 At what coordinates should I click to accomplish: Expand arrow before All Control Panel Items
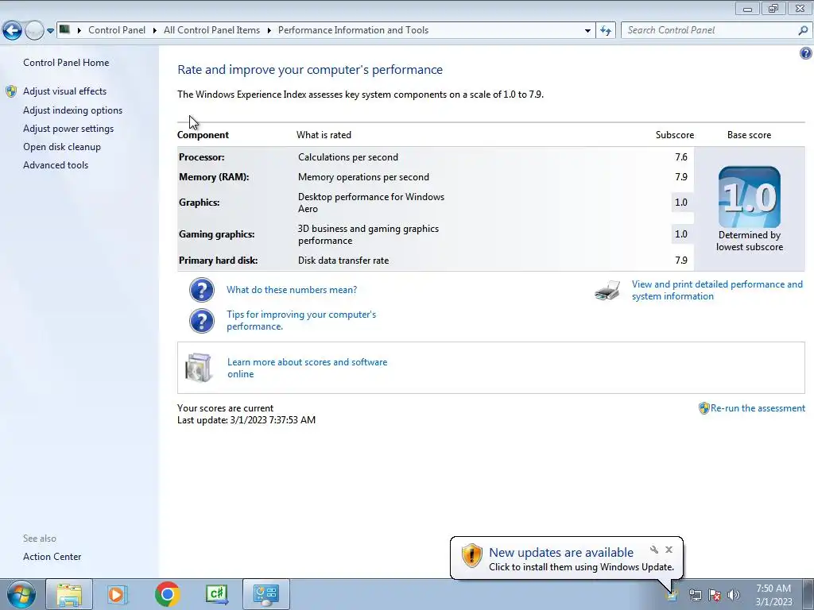(x=155, y=30)
